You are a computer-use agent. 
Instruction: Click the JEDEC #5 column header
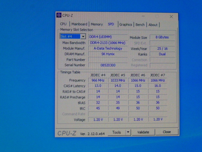(118, 75)
